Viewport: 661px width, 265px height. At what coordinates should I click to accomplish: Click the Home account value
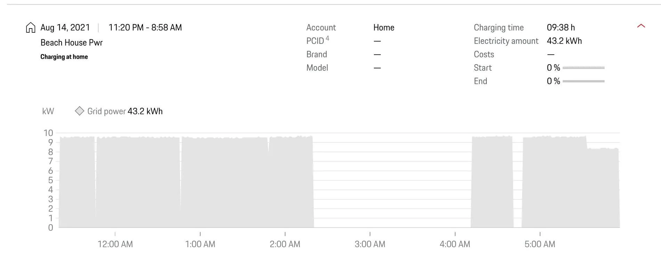click(x=384, y=27)
